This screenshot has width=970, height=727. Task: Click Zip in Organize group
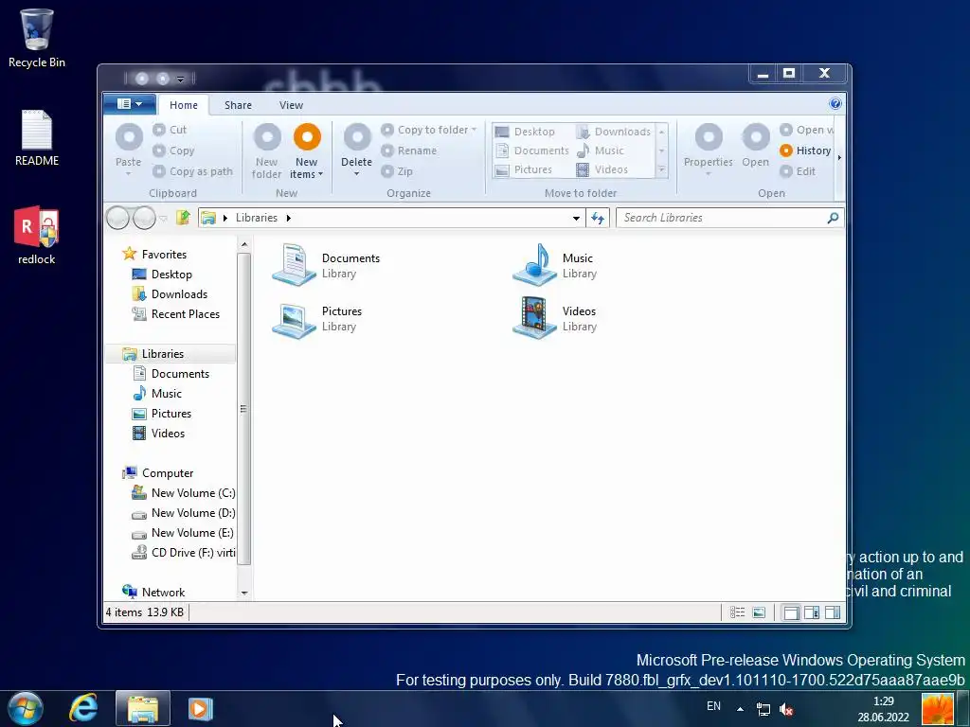[397, 172]
